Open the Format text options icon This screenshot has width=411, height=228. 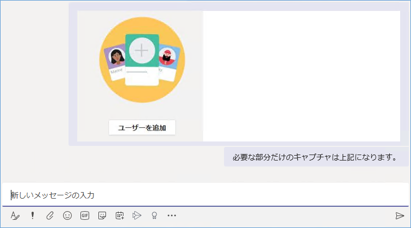tap(15, 215)
